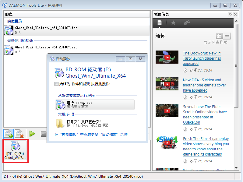
Task: Click the yellow folder icon in AutoPlay
Action: click(x=60, y=124)
